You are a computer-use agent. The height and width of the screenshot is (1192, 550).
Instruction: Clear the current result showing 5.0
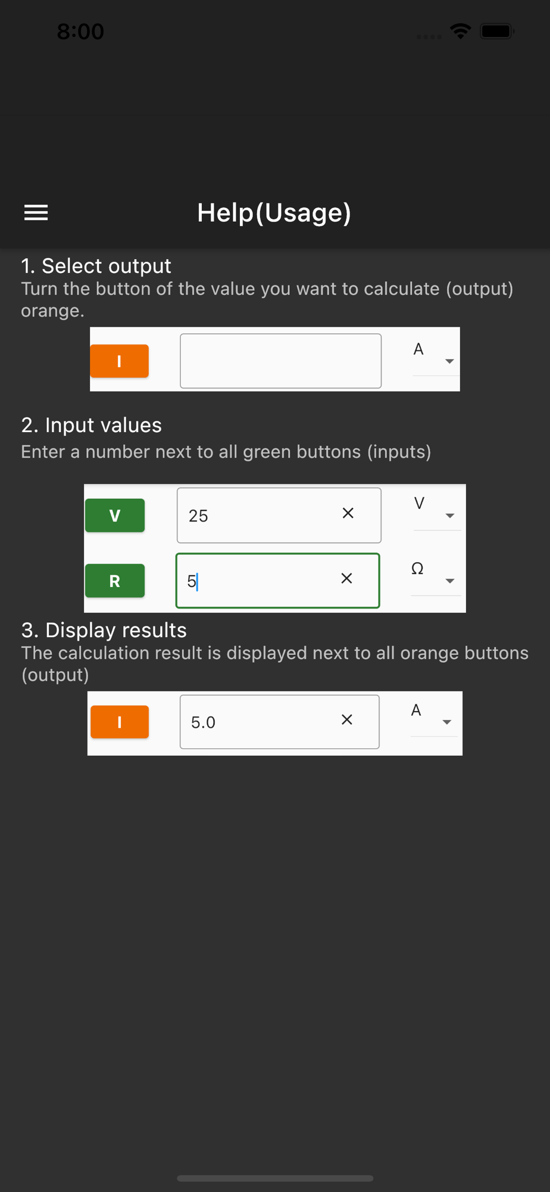pyautogui.click(x=347, y=720)
